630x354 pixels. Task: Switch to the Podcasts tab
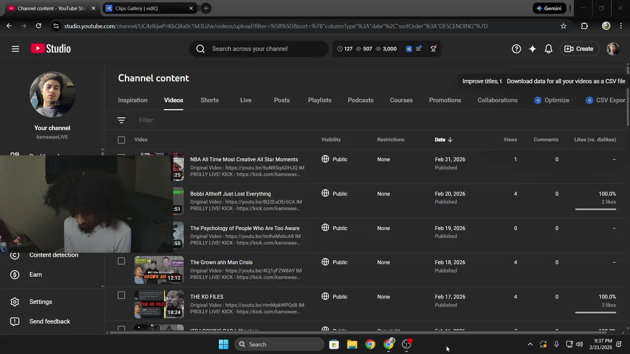(x=361, y=100)
